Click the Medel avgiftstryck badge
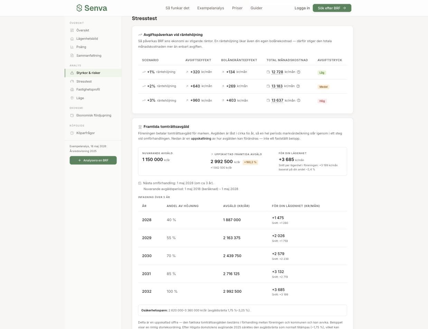428x329 pixels. (x=324, y=87)
